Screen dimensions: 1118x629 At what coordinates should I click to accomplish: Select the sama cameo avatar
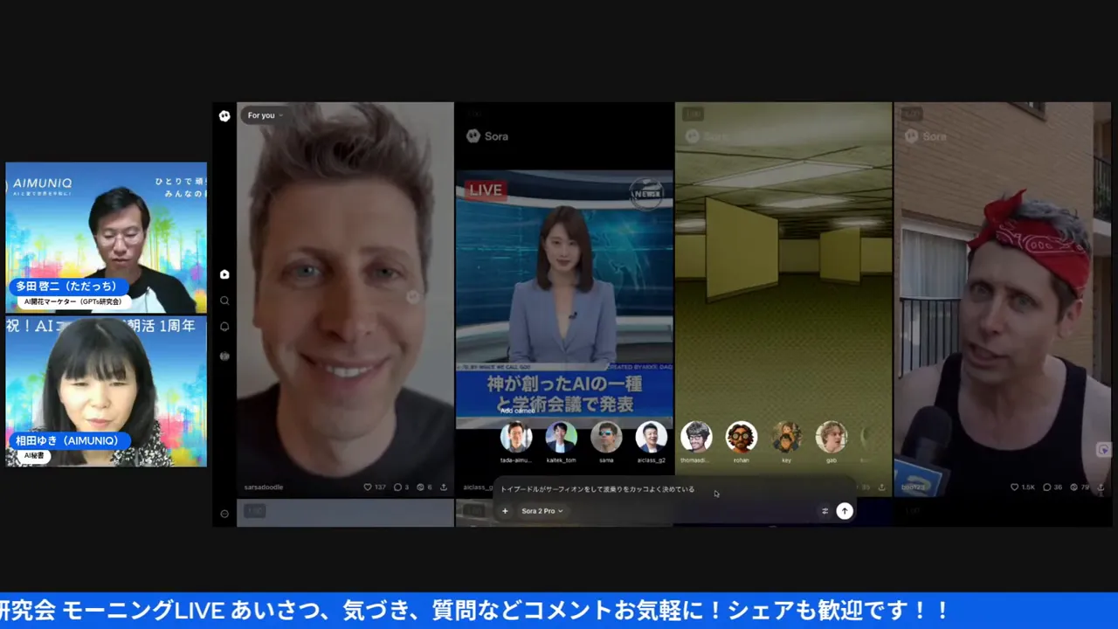606,437
